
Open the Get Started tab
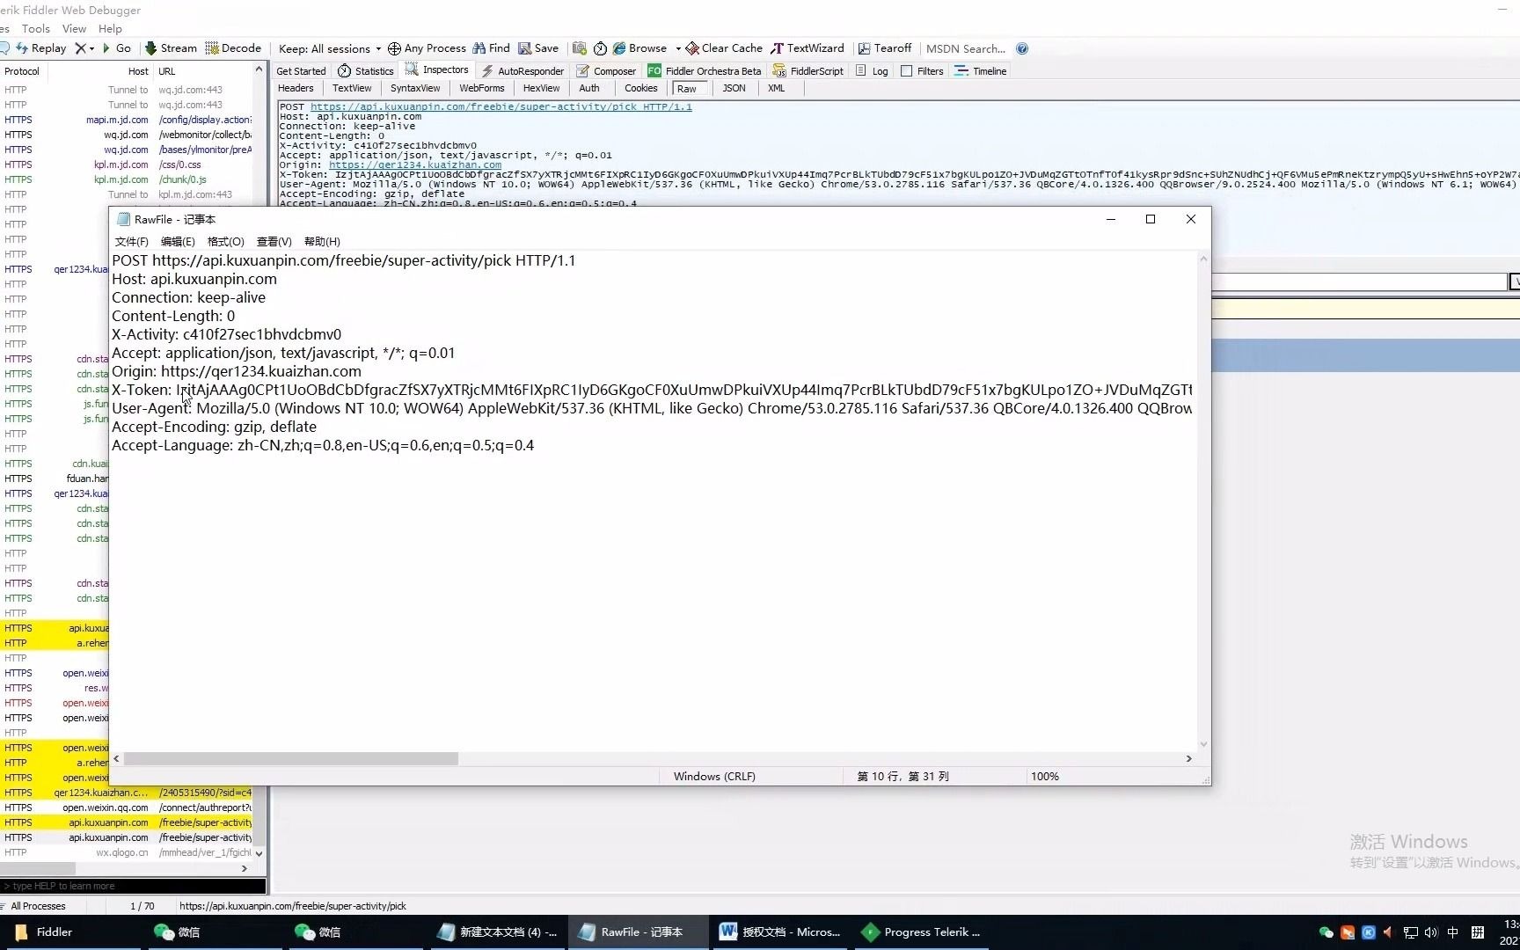[301, 71]
